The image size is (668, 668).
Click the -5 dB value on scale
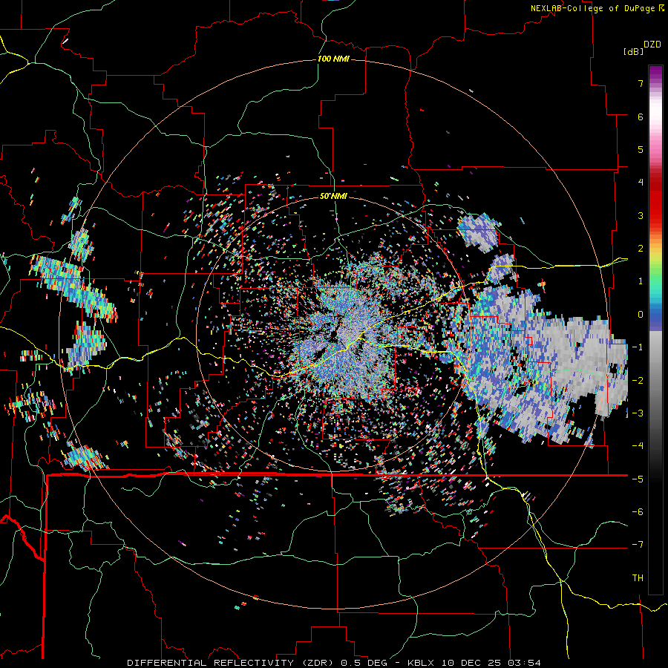pyautogui.click(x=638, y=479)
